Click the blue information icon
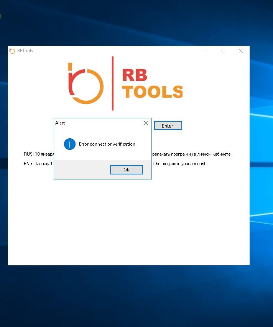 [x=69, y=144]
